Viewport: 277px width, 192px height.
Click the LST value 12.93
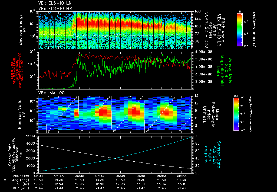click(38, 184)
